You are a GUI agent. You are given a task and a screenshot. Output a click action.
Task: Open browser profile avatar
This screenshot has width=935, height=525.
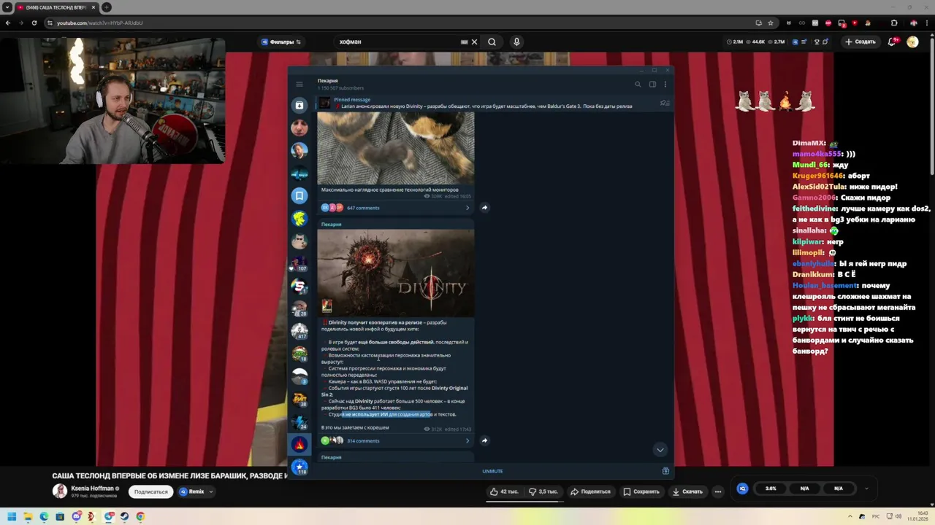(x=913, y=23)
